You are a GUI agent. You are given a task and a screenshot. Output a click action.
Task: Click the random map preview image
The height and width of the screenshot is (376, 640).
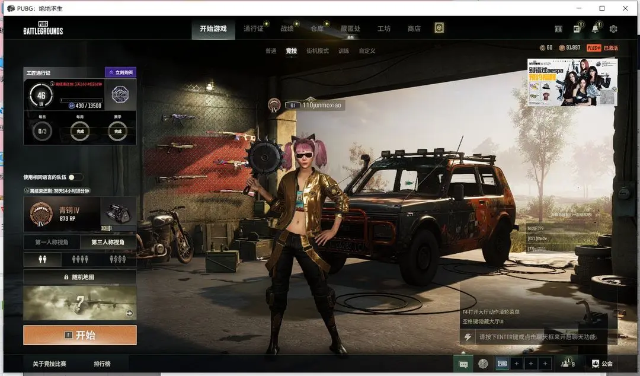pyautogui.click(x=80, y=303)
